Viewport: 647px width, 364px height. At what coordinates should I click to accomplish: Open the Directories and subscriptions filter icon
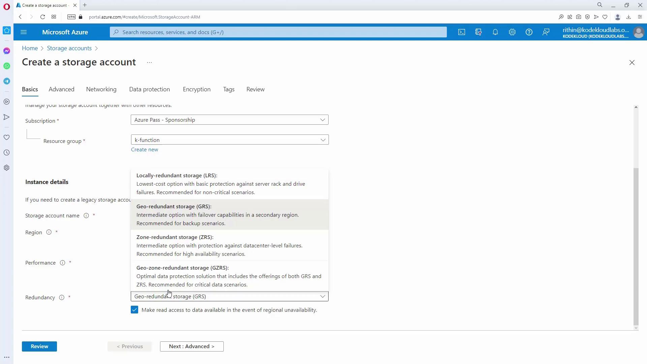(478, 32)
